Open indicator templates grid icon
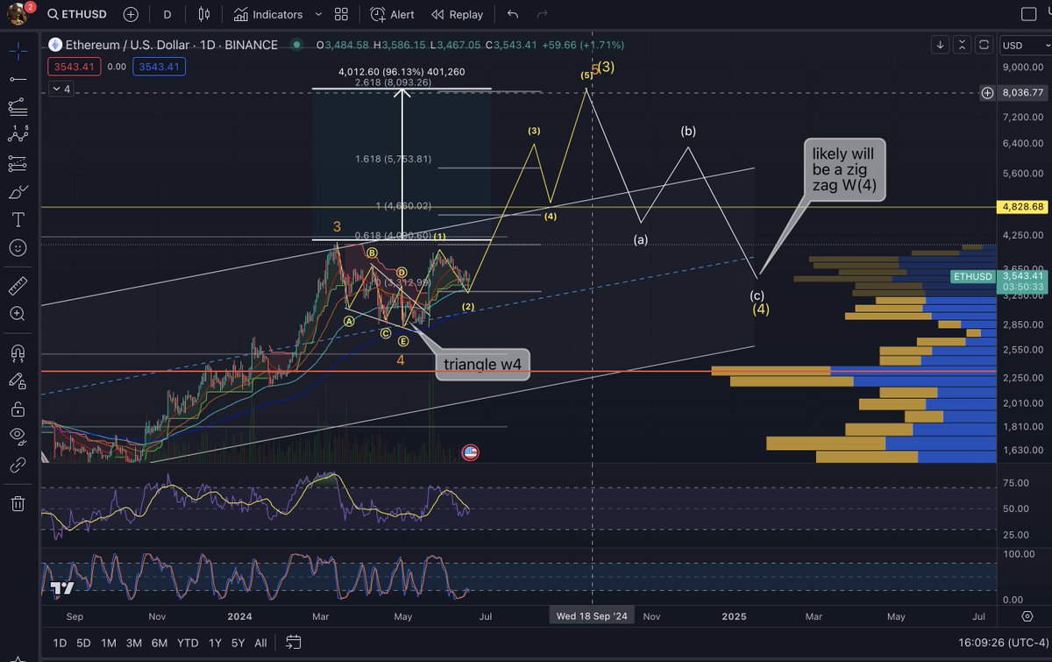Image resolution: width=1052 pixels, height=662 pixels. pyautogui.click(x=341, y=14)
